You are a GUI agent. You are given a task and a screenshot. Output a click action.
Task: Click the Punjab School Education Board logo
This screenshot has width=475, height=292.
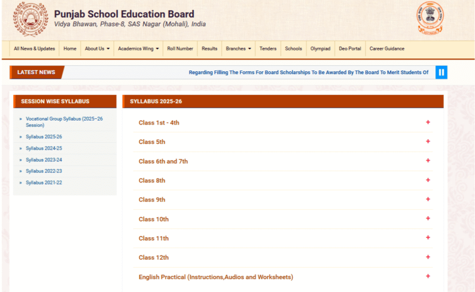30,19
